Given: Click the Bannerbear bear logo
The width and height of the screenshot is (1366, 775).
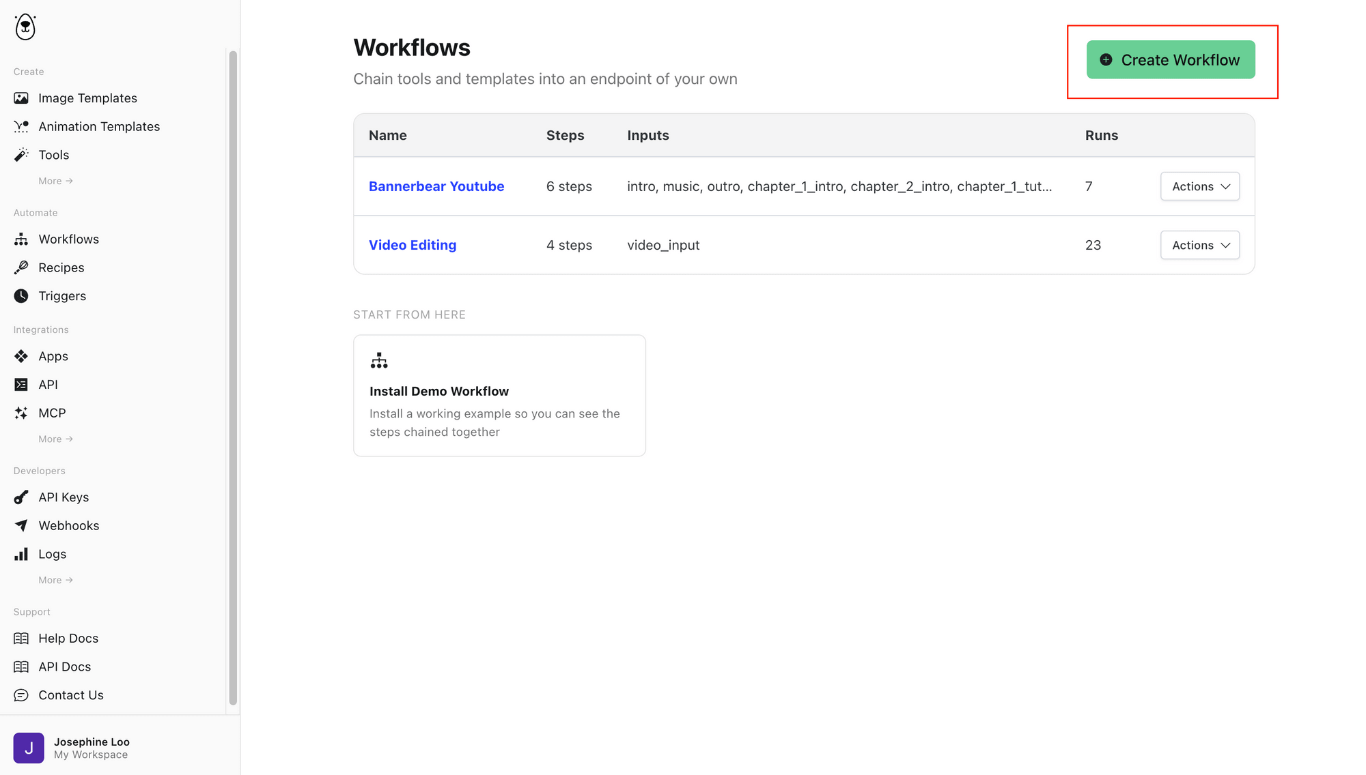Looking at the screenshot, I should point(25,27).
